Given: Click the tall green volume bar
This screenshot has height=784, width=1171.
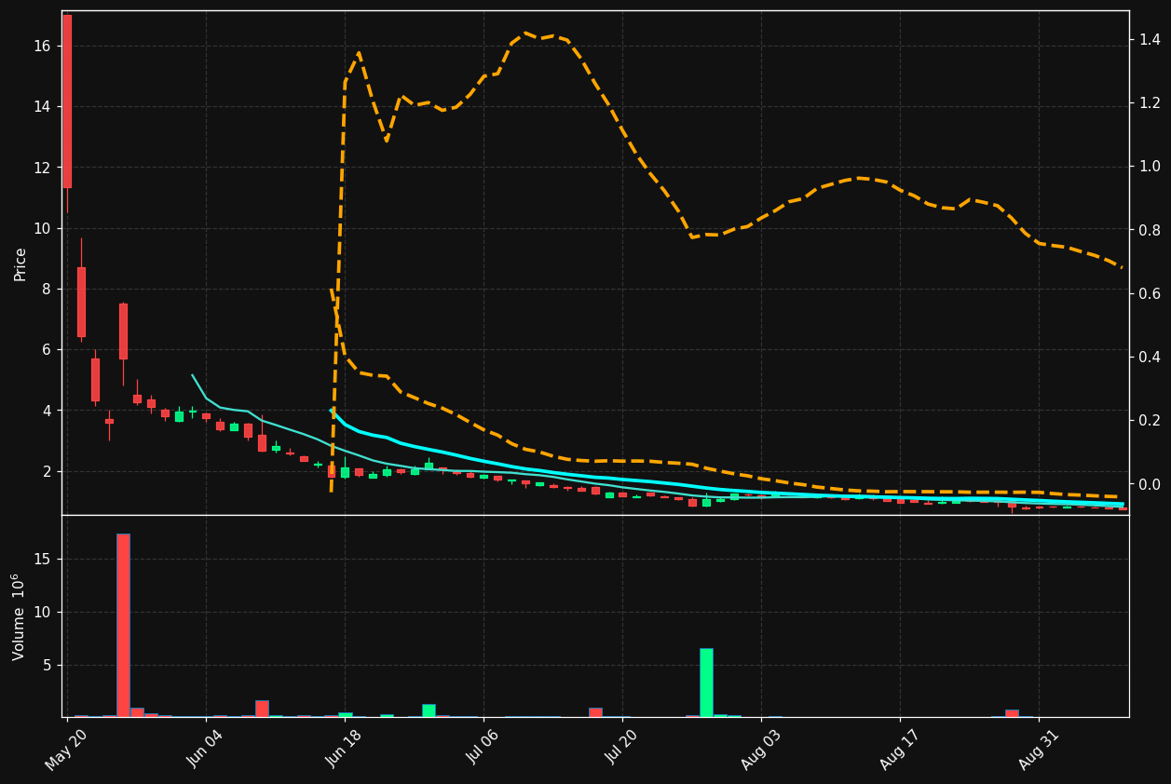Looking at the screenshot, I should tap(706, 683).
